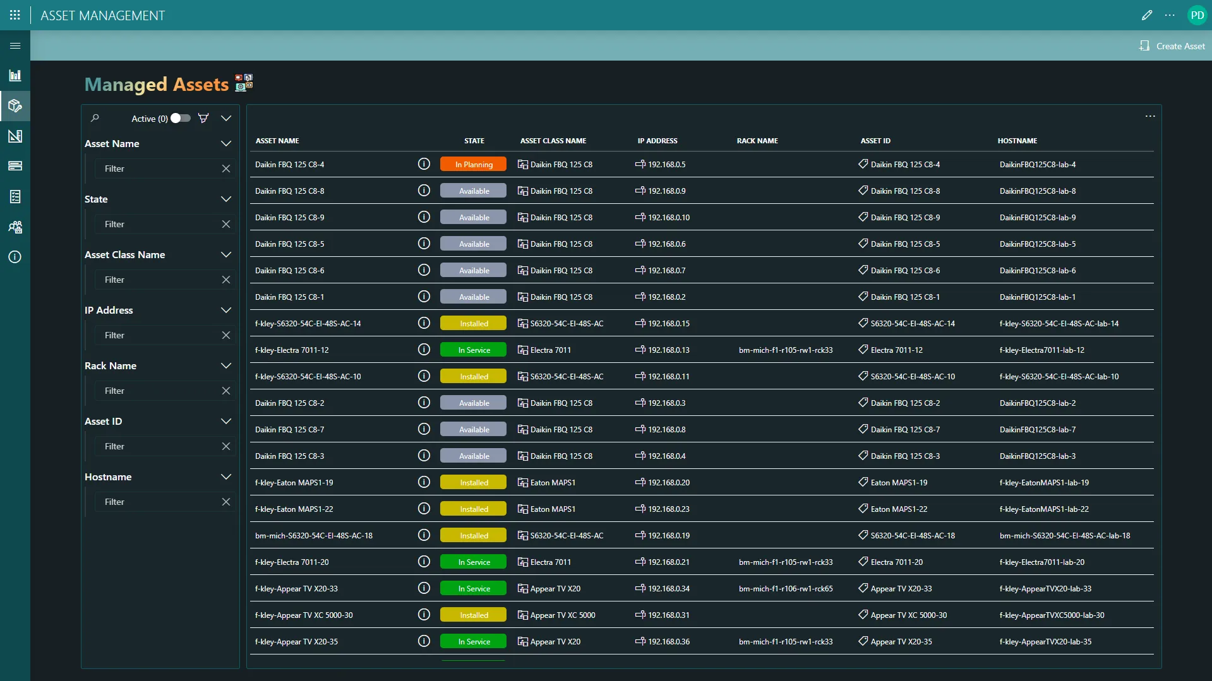This screenshot has height=681, width=1212.
Task: Select the checklist icon in sidebar
Action: [x=15, y=196]
